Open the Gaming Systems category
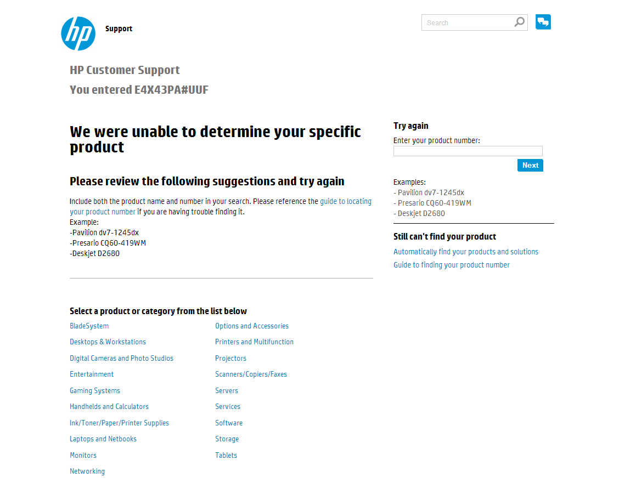Screen dimensions: 619x483 (95, 390)
